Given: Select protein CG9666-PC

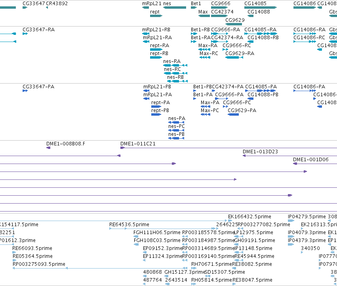Looking at the screenshot, I should coord(237,103).
